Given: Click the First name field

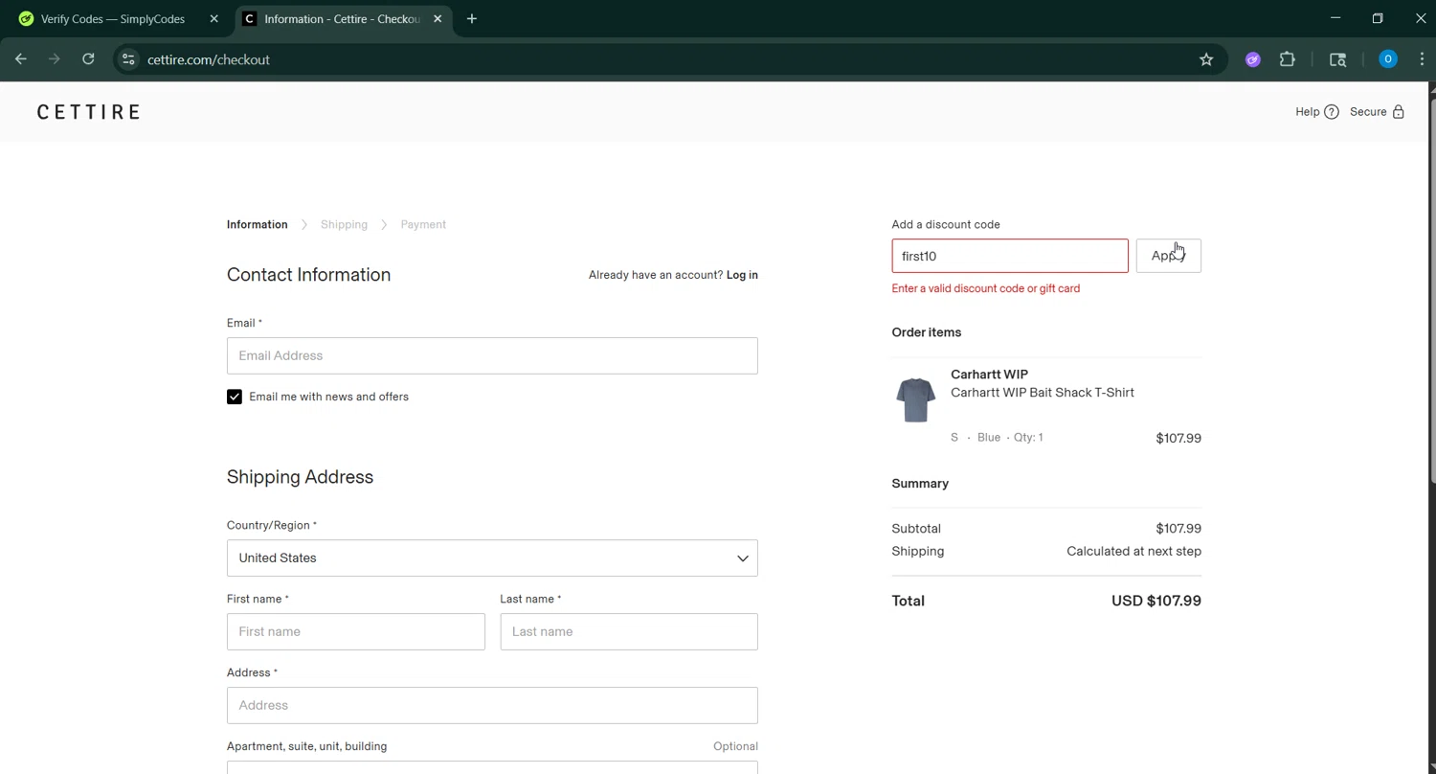Looking at the screenshot, I should 356,632.
